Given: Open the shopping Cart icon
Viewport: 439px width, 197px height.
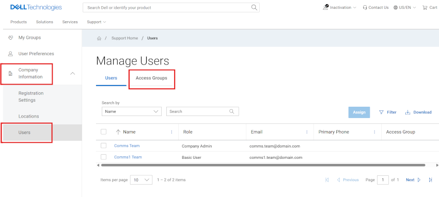Looking at the screenshot, I should click(425, 8).
